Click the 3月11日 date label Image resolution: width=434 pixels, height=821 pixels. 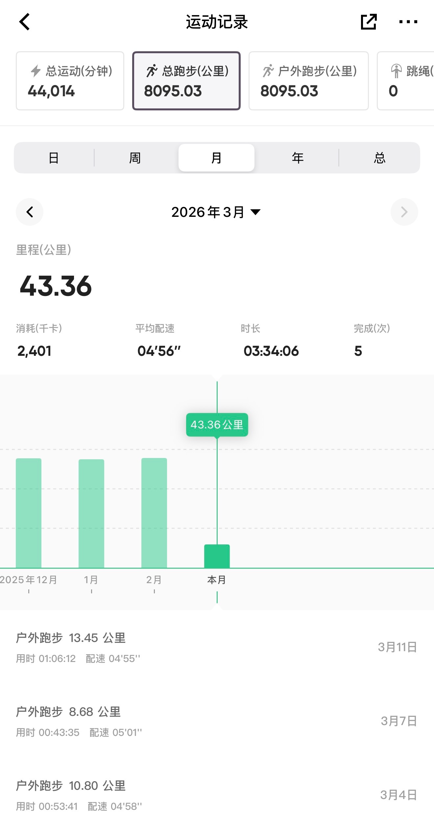tap(397, 647)
